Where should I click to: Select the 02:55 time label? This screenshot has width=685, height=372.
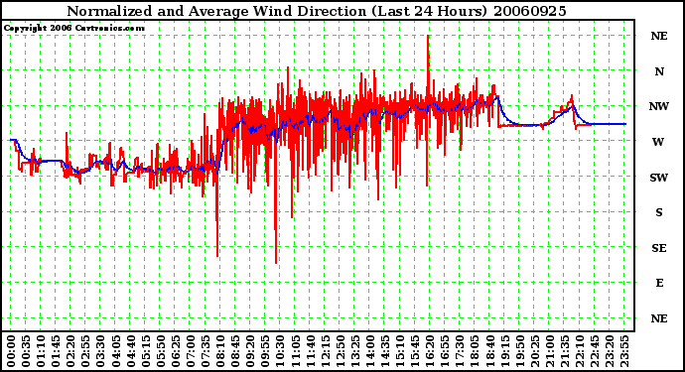coord(85,351)
